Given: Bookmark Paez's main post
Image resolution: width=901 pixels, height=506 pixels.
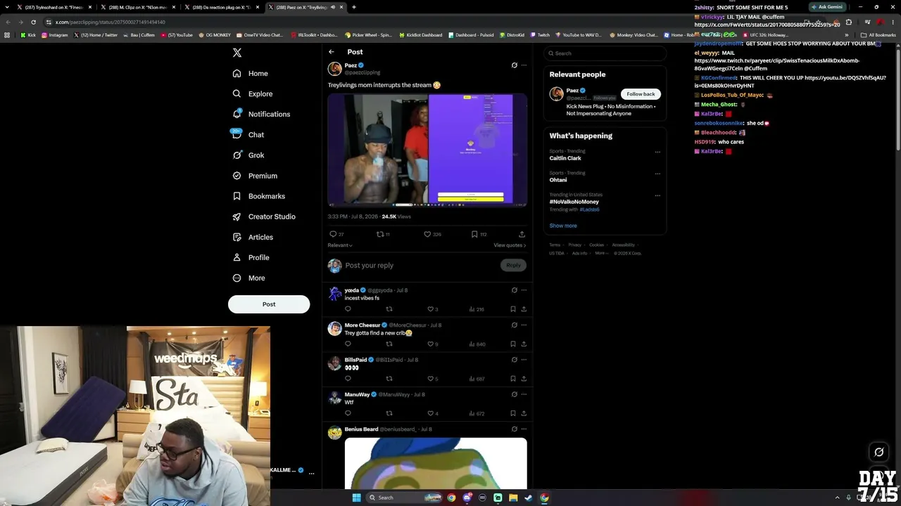Looking at the screenshot, I should coord(474,234).
